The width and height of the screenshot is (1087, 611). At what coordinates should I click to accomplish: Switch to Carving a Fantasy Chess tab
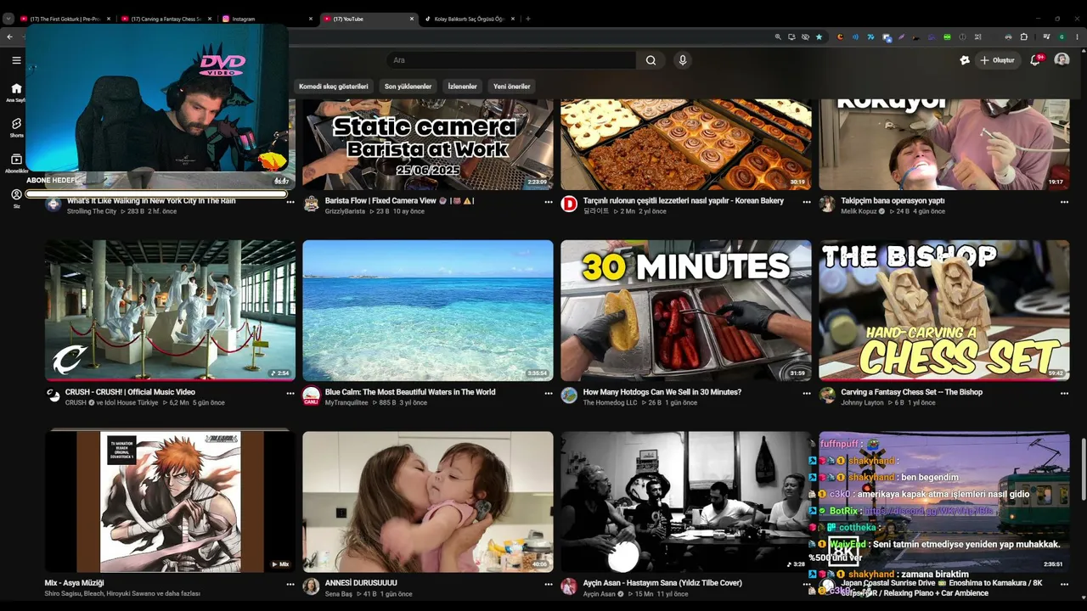coord(166,19)
